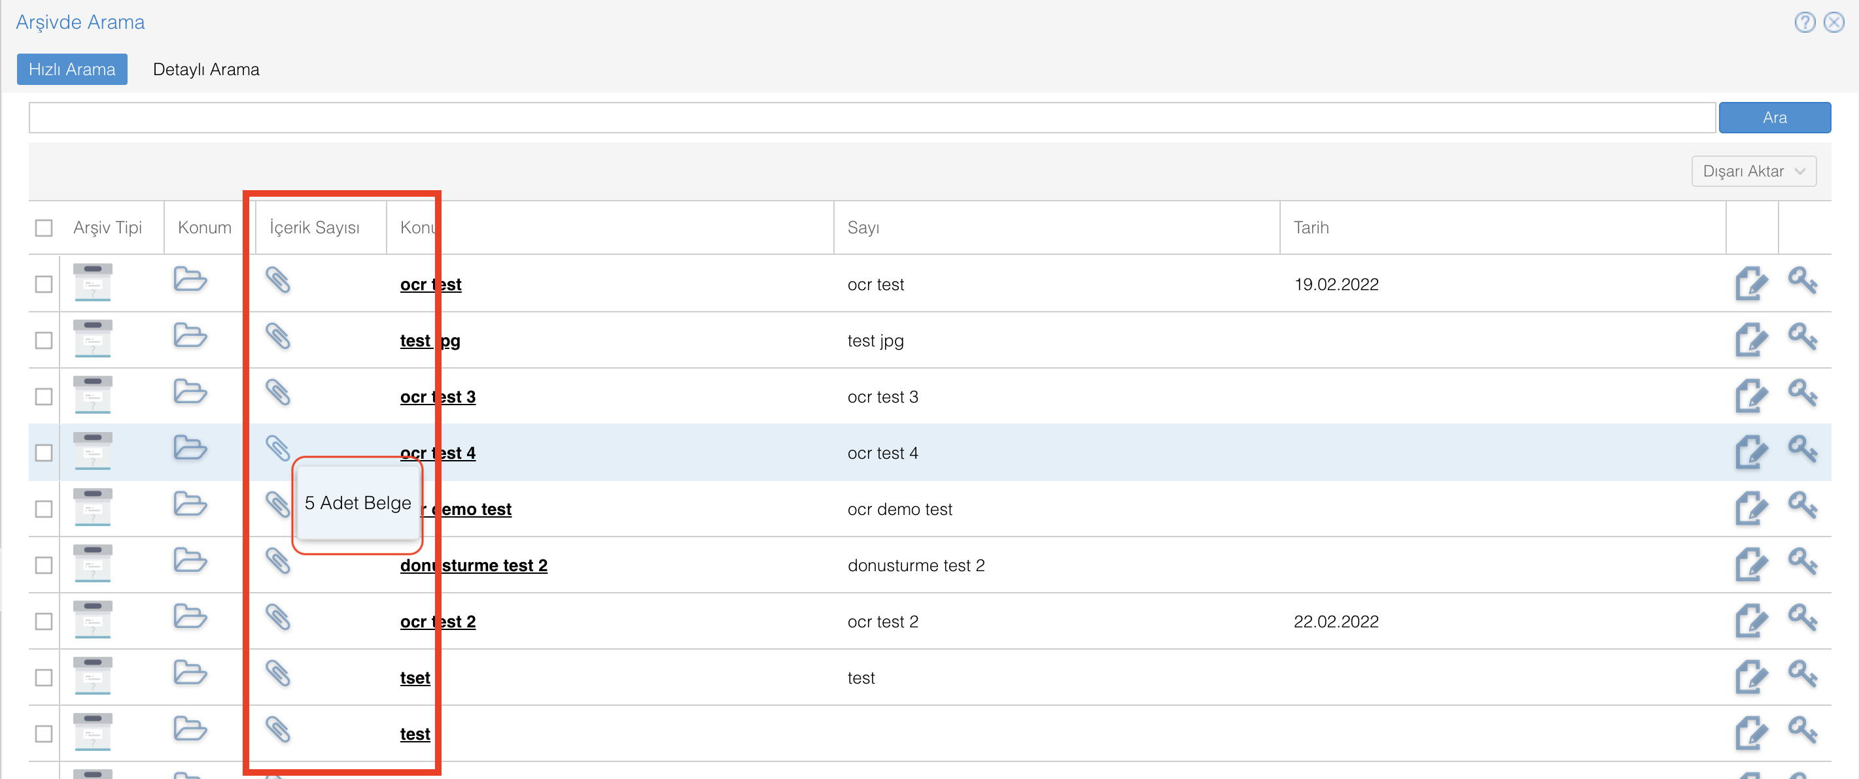The width and height of the screenshot is (1859, 779).
Task: Click edit icon in ocr test 3 row
Action: pyautogui.click(x=1751, y=396)
